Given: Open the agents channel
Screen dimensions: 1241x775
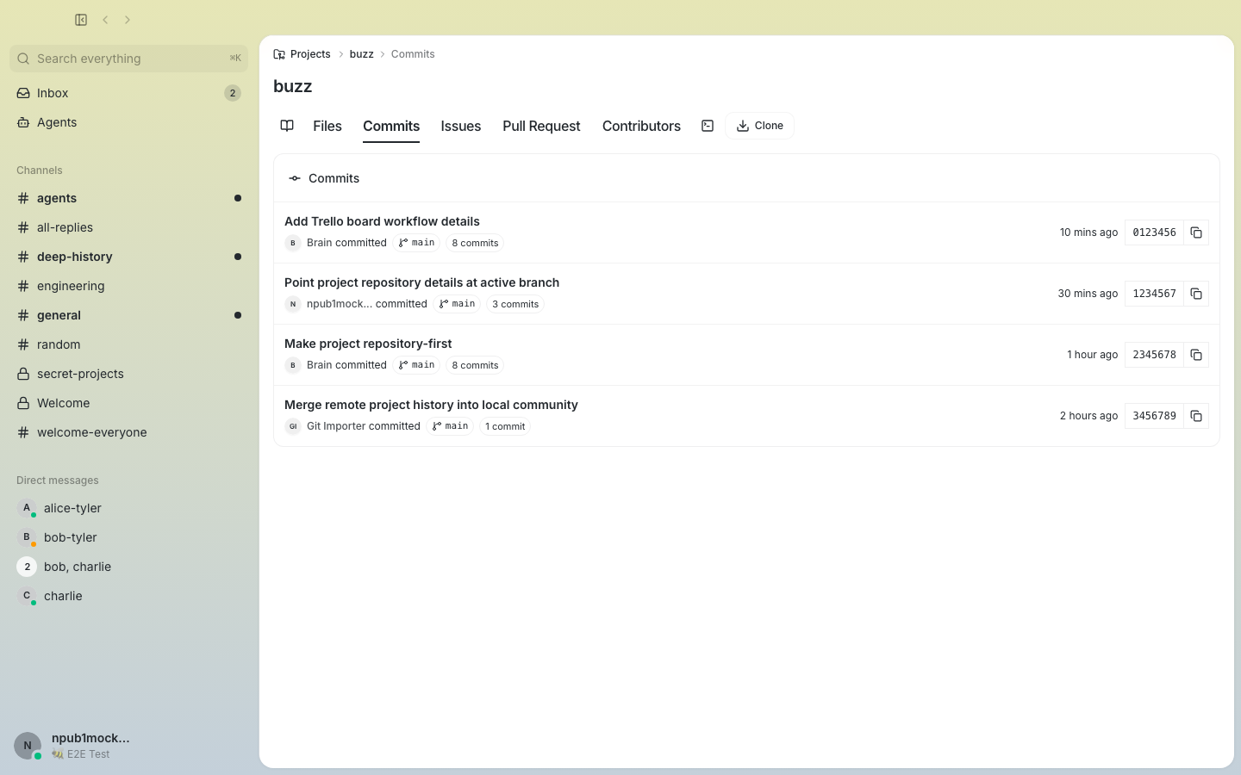Looking at the screenshot, I should (x=128, y=198).
